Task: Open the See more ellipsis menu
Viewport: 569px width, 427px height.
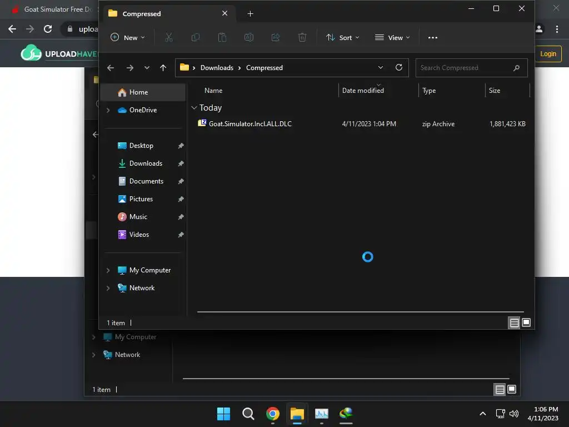Action: tap(432, 37)
